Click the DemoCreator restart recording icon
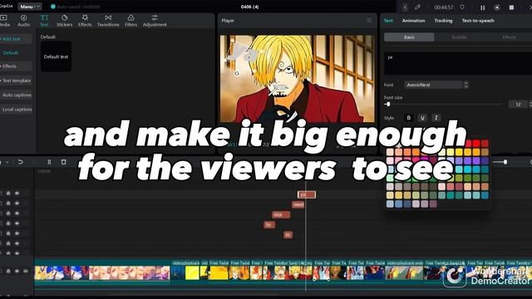The image size is (532, 299). (x=497, y=7)
